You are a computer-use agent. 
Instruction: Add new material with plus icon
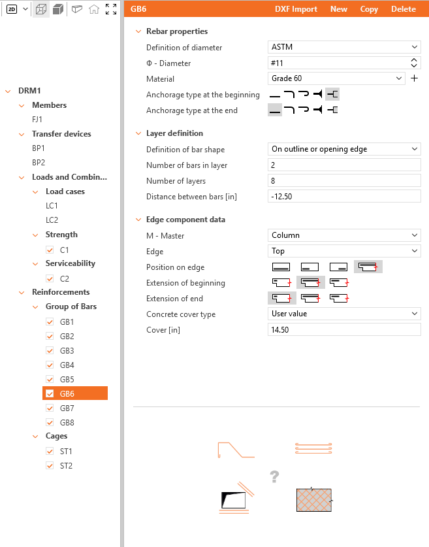click(414, 78)
